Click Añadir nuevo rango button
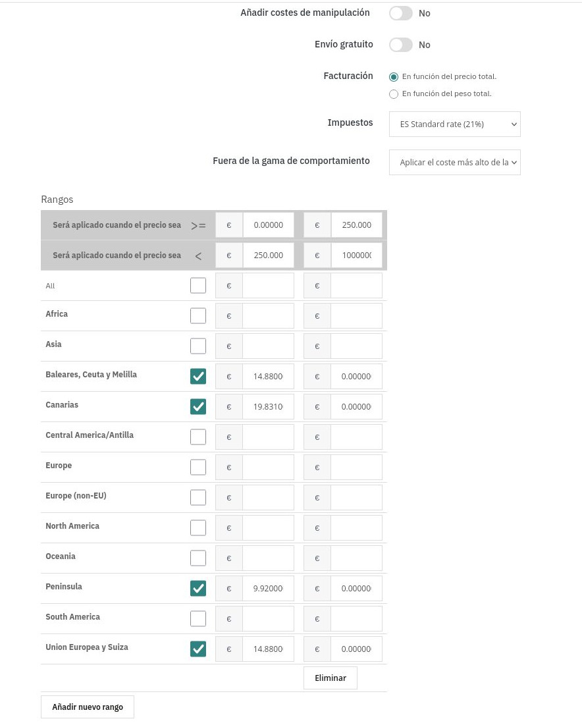The image size is (582, 727). click(88, 707)
